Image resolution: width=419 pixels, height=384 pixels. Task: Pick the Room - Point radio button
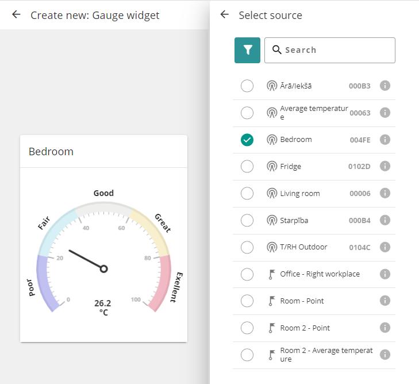[247, 301]
